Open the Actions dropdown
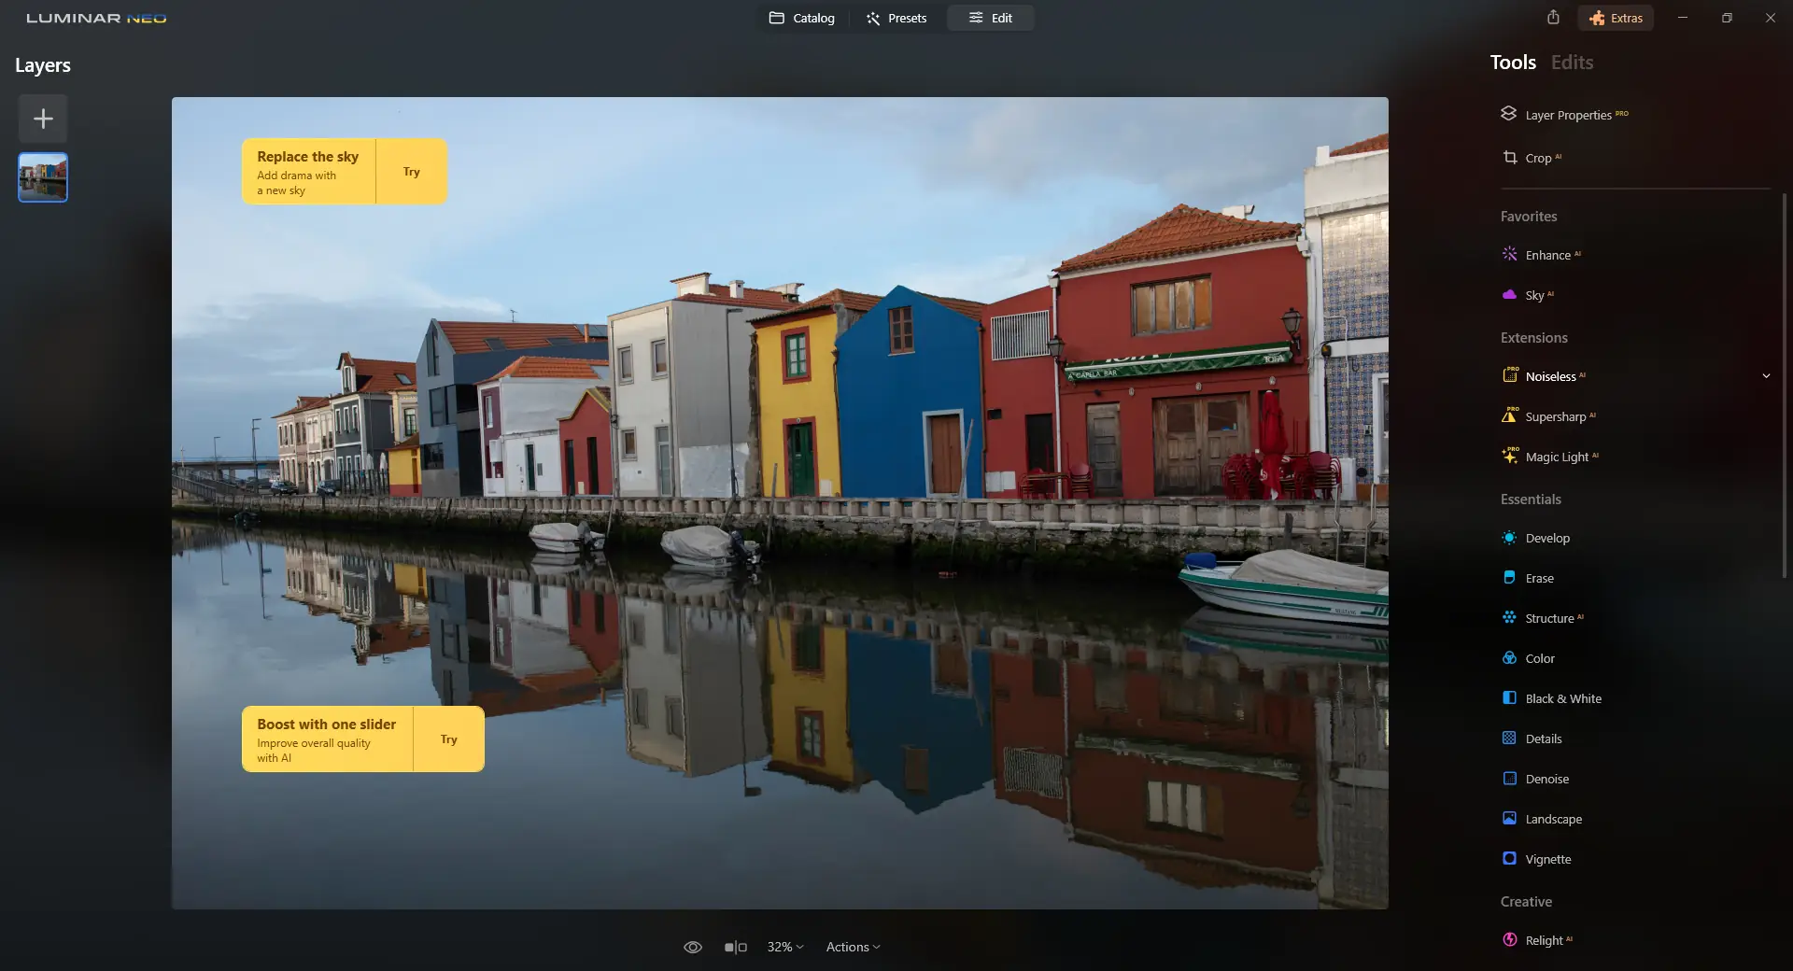Image resolution: width=1793 pixels, height=971 pixels. tap(853, 946)
